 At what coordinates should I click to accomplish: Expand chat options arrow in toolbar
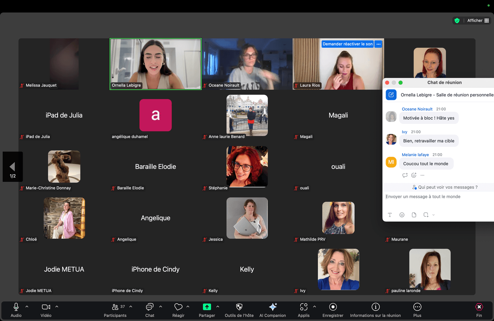(161, 307)
